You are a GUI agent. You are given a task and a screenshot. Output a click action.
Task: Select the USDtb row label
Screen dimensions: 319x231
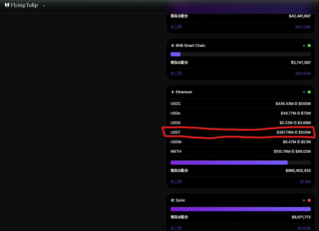[176, 142]
